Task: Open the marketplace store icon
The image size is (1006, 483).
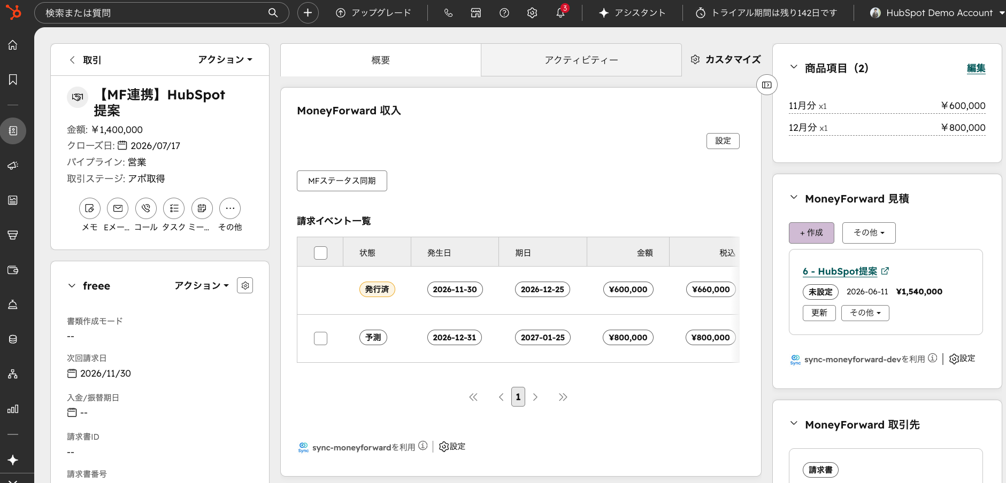Action: (x=476, y=13)
